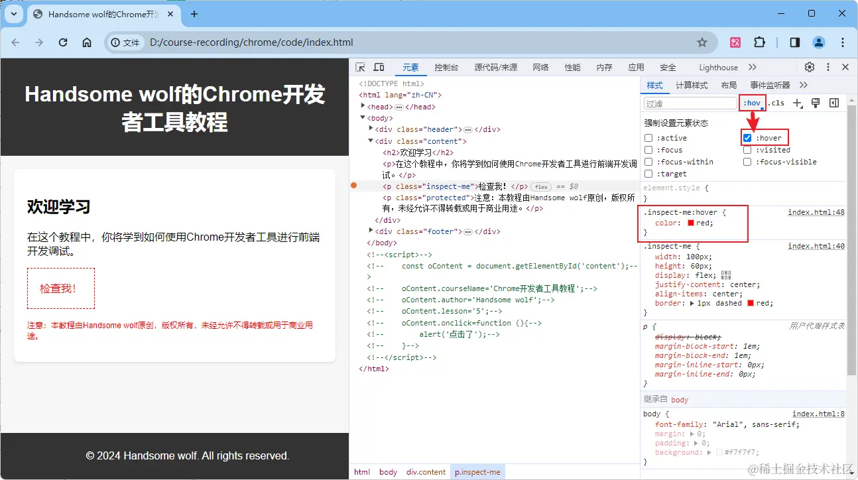Click the red swatch for hover color
This screenshot has height=480, width=858.
[691, 223]
